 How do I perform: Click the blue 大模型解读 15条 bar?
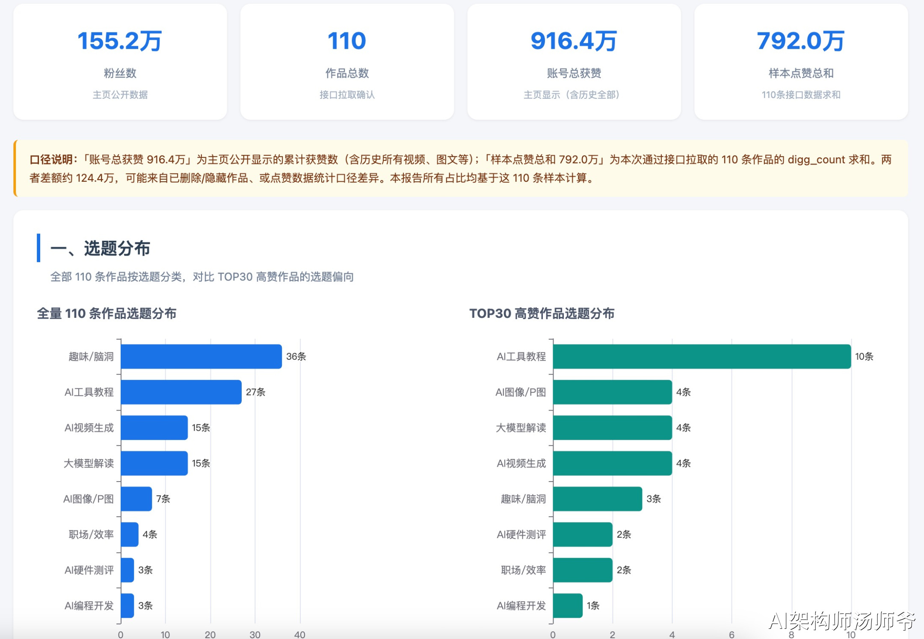pos(154,463)
